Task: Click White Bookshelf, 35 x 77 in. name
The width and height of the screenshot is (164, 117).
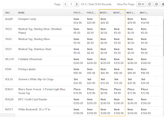Action: (x=34, y=109)
